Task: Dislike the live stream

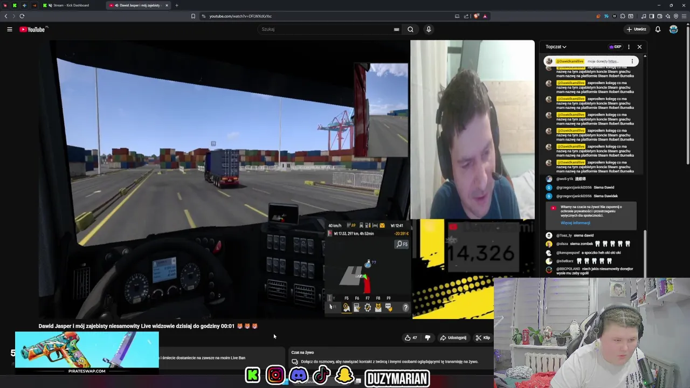Action: click(427, 338)
